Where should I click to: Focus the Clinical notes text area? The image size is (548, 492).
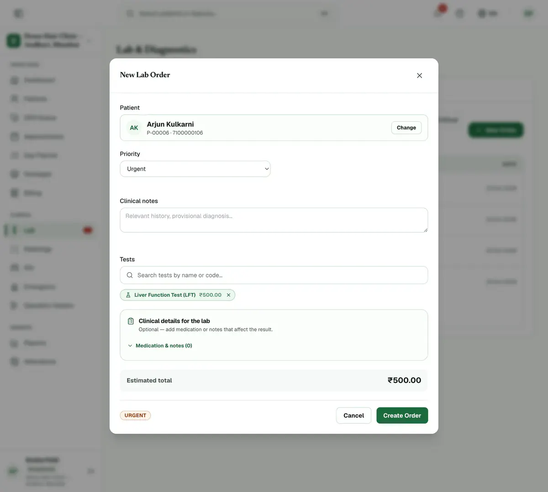tap(274, 220)
